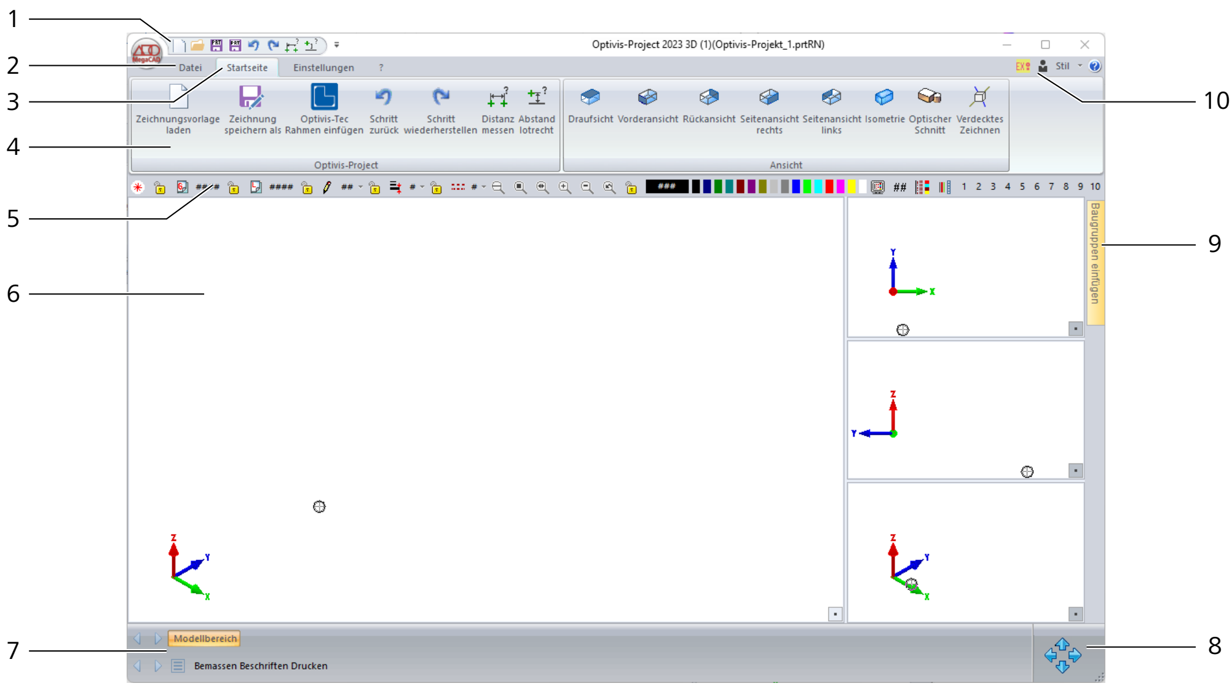Switch to the Vorderansicht view
Image resolution: width=1232 pixels, height=686 pixels.
pos(647,104)
